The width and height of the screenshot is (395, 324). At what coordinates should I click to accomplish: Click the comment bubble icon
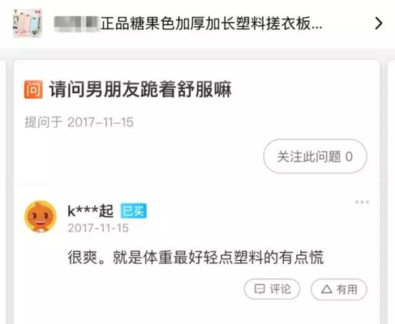[x=260, y=289]
